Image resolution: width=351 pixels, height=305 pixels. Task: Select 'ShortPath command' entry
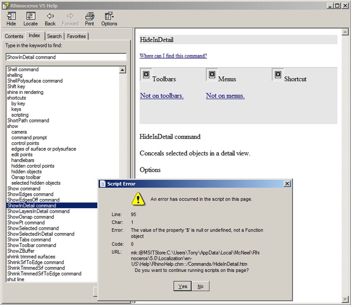point(28,121)
